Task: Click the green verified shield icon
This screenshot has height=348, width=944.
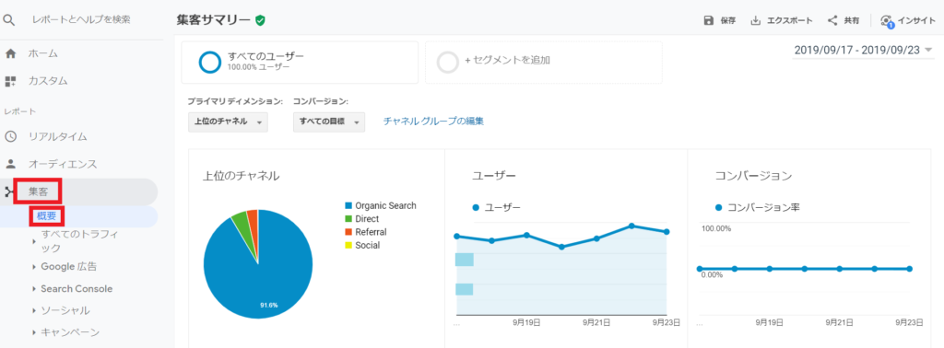Action: (x=260, y=20)
